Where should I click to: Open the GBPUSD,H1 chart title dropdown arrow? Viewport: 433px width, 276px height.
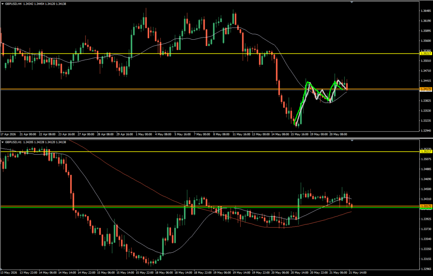point(3,142)
